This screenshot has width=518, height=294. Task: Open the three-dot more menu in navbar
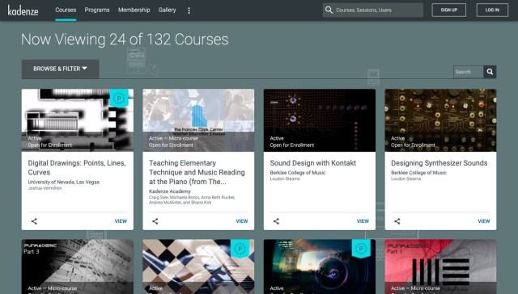(189, 10)
